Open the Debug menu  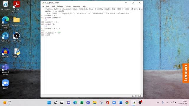click(60, 6)
